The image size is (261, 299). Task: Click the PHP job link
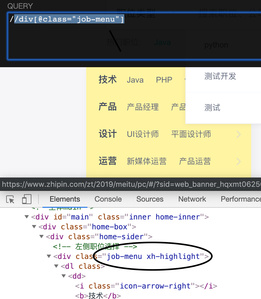tap(164, 80)
